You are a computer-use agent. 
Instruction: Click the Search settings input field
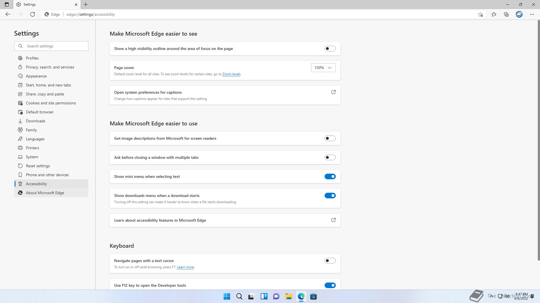(51, 46)
